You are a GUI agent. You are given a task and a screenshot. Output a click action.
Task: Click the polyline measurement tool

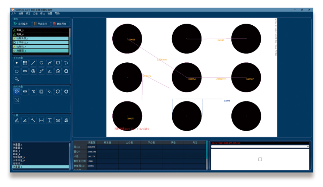point(50,63)
